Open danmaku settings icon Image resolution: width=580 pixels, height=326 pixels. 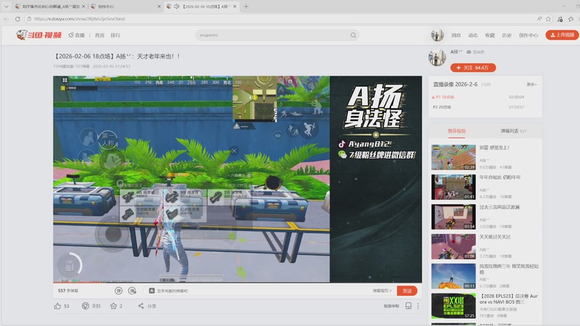(132, 291)
